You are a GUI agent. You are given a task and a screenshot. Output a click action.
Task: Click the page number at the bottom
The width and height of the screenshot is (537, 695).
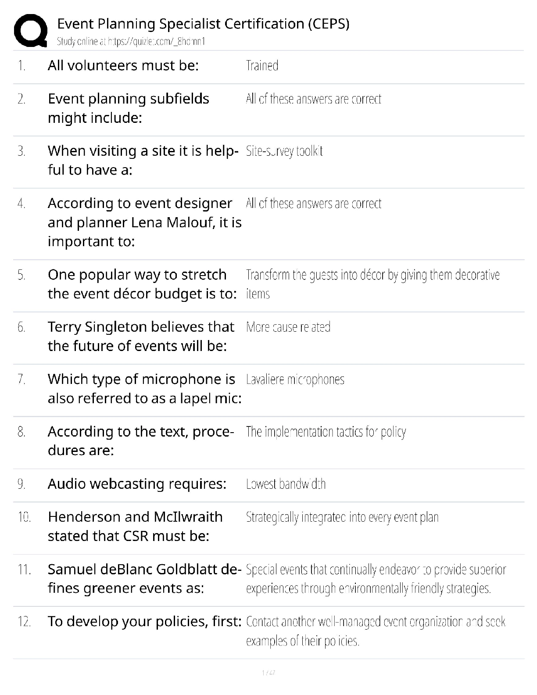tap(268, 672)
